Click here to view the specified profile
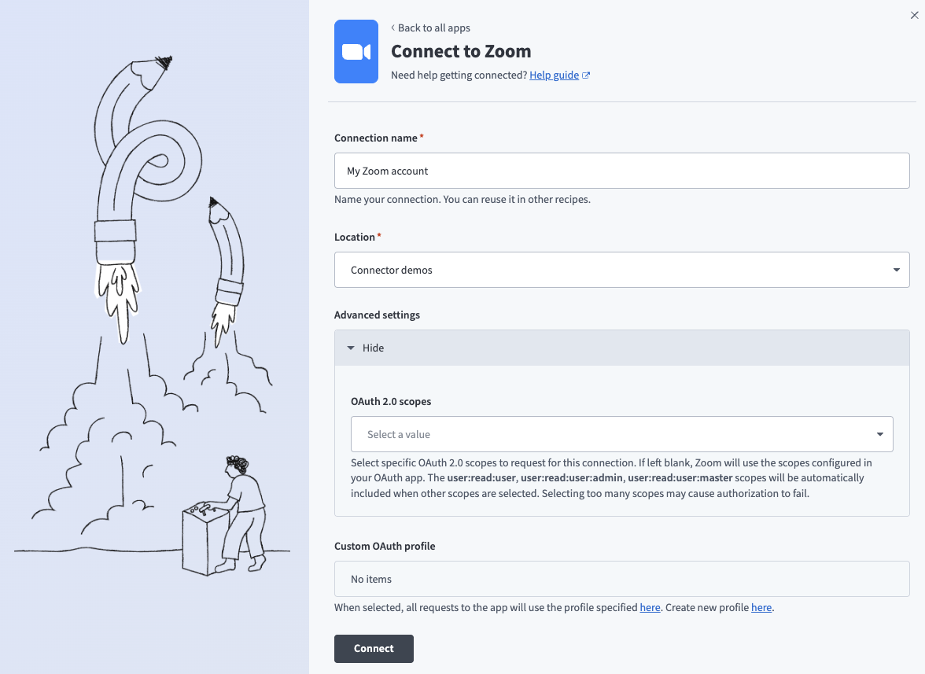The width and height of the screenshot is (925, 674). [650, 607]
